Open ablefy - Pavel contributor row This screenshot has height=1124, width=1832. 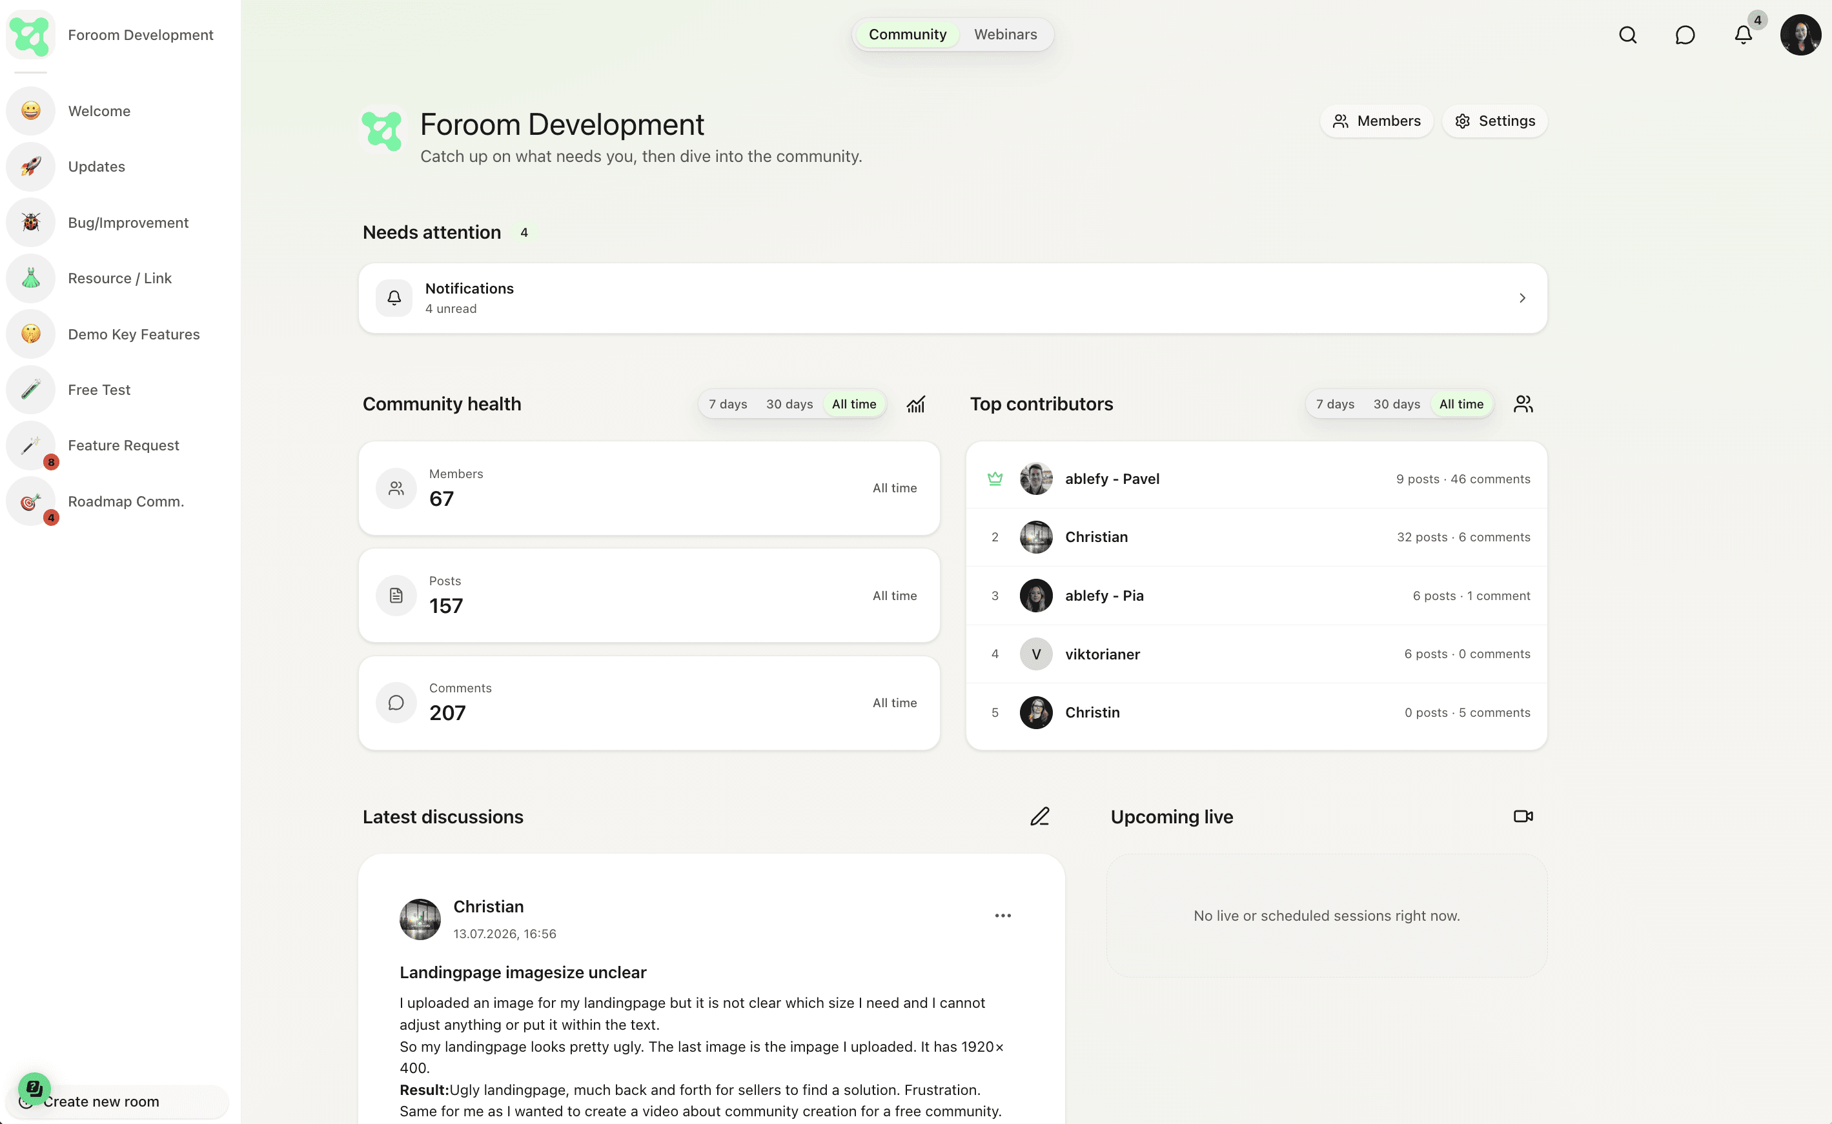pos(1257,479)
